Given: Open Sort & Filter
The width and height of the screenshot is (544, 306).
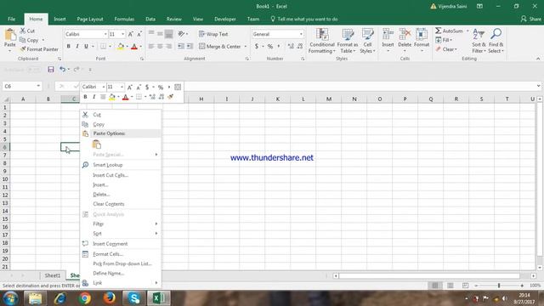Looking at the screenshot, I should (x=479, y=41).
